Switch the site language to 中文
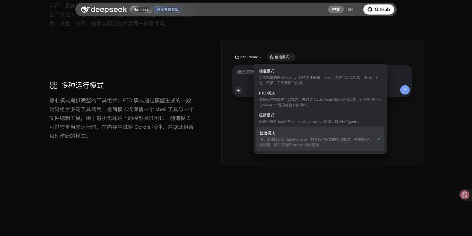 [336, 9]
